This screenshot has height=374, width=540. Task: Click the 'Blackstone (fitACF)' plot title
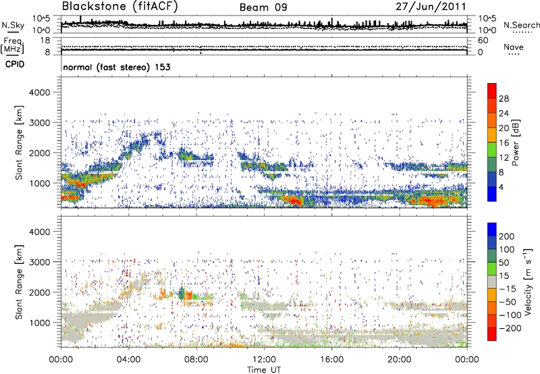pos(119,7)
